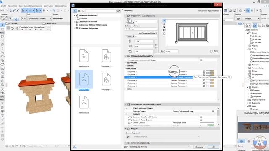269x151 pixels.
Task: Select the Venshaxta 4 object thumbnail
Action: coord(106,79)
